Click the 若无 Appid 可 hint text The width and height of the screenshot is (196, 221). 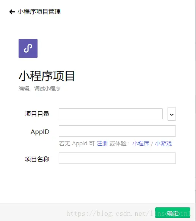coord(77,144)
